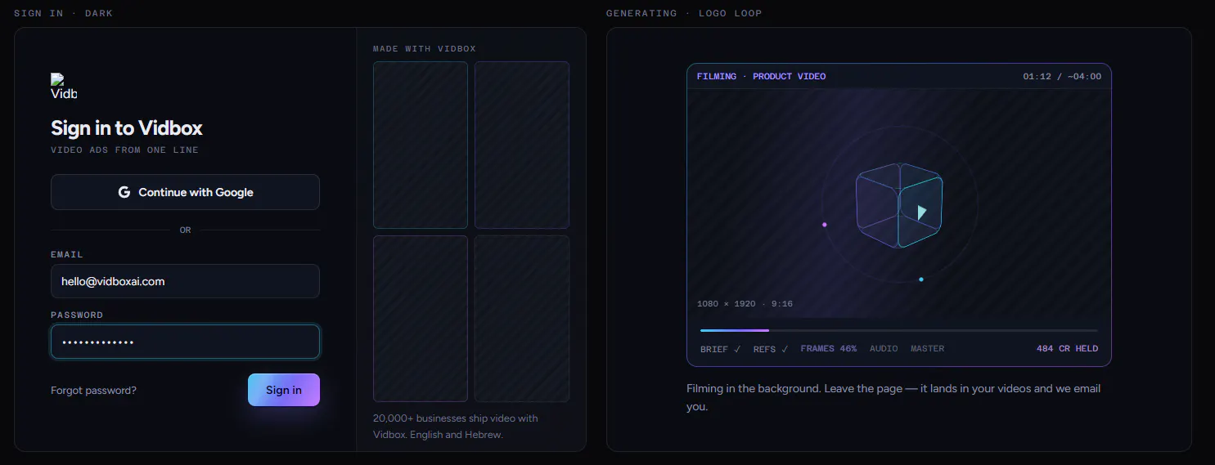Click the PASSWORD field label
1215x465 pixels.
point(77,315)
